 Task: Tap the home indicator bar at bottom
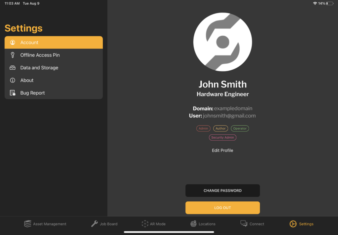169,232
